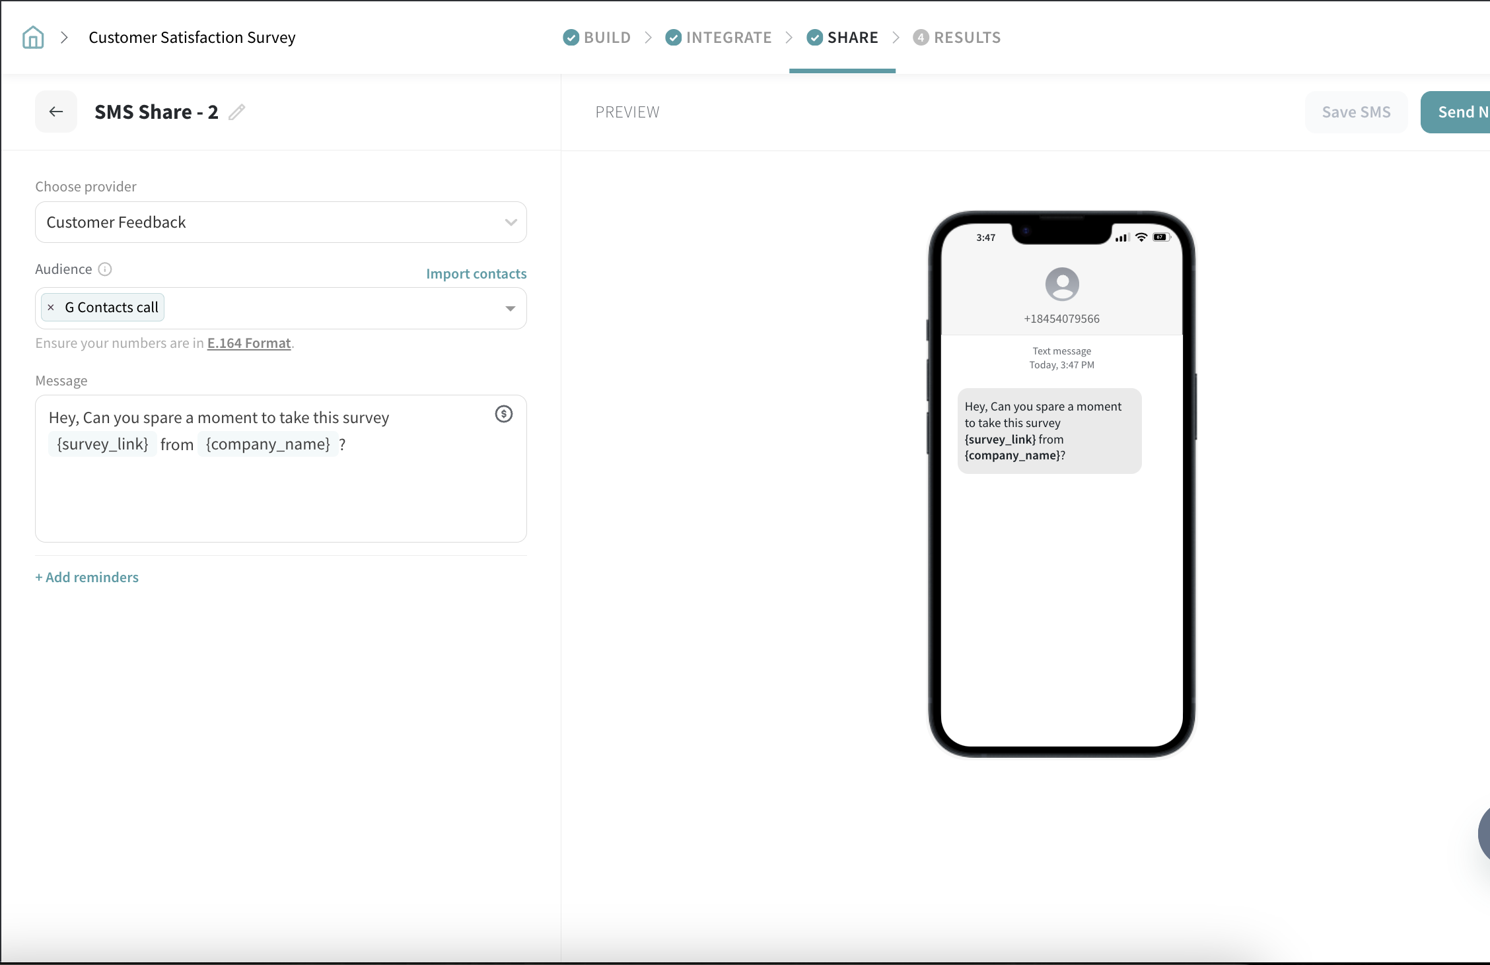1490x965 pixels.
Task: Go to the INTEGRATE step
Action: (719, 38)
